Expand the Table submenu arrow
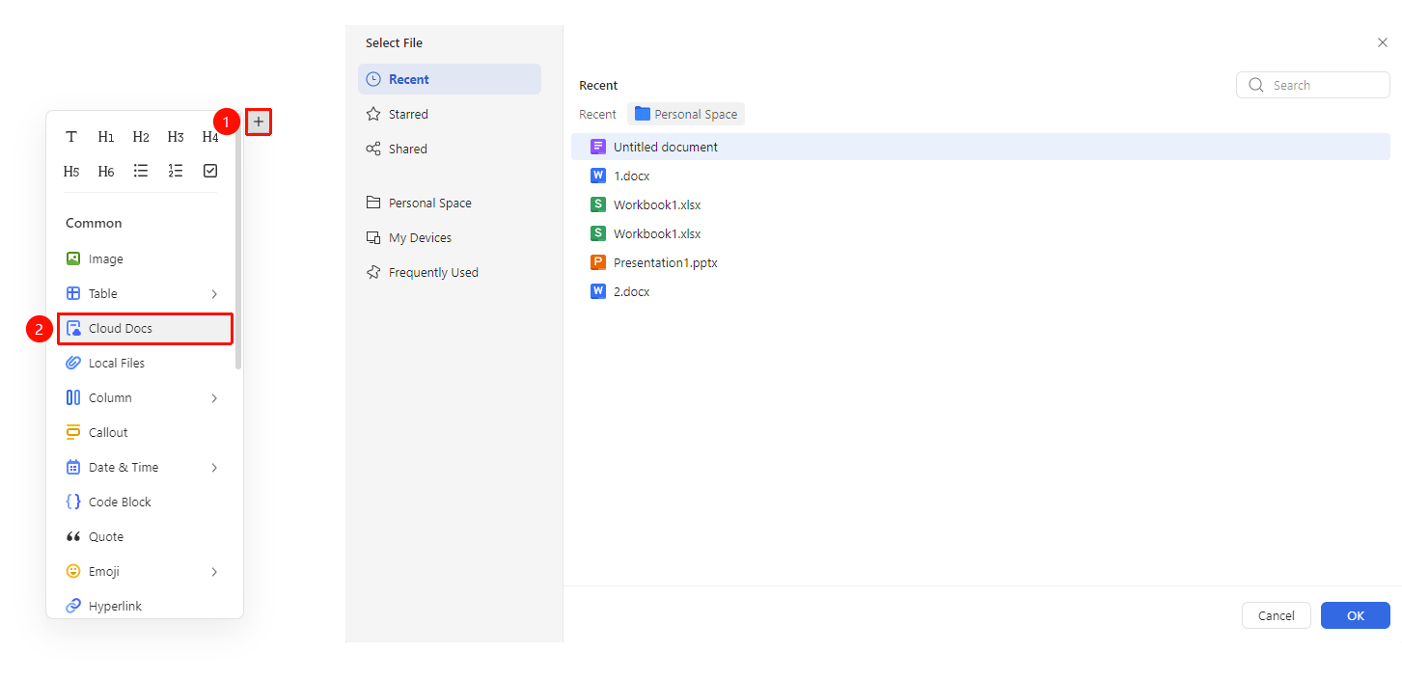The height and width of the screenshot is (679, 1402). coord(214,294)
